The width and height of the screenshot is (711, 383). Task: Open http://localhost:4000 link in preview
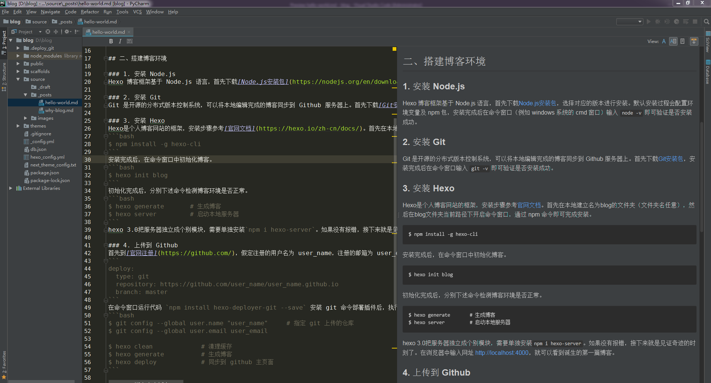click(502, 353)
